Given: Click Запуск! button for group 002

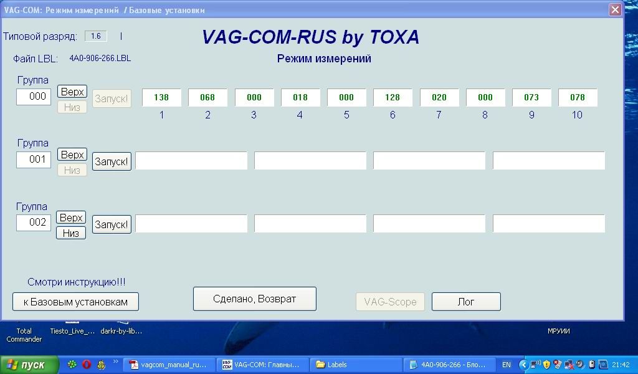Looking at the screenshot, I should (x=112, y=224).
